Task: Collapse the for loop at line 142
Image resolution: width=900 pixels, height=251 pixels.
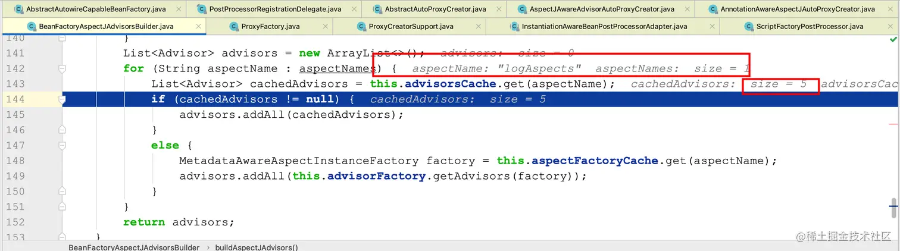Action: tap(62, 68)
